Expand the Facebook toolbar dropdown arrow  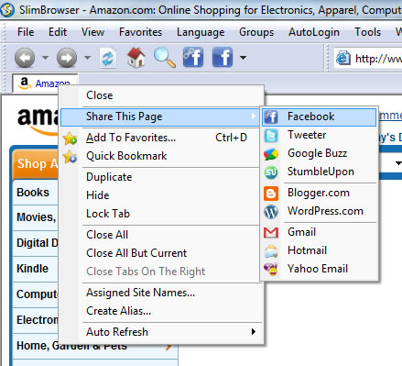[x=243, y=58]
